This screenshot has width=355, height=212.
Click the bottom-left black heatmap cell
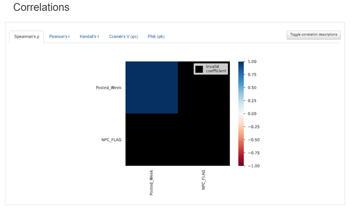coord(152,140)
